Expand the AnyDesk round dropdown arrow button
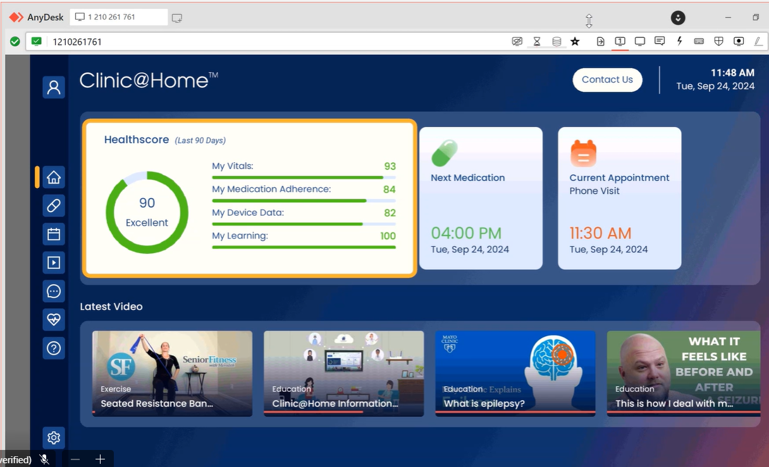 [678, 18]
